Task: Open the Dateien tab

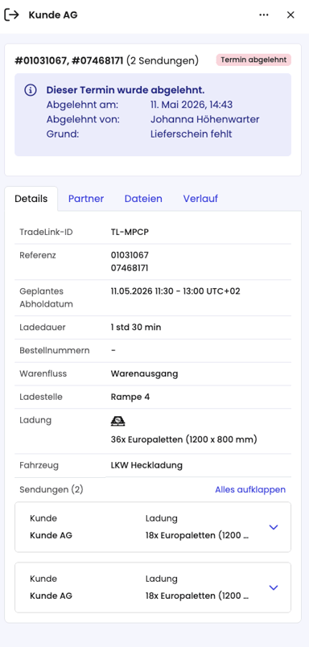Action: 143,199
